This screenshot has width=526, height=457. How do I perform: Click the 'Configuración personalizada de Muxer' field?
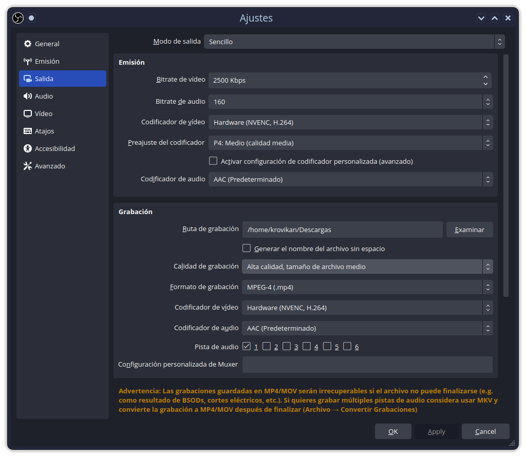coord(367,364)
